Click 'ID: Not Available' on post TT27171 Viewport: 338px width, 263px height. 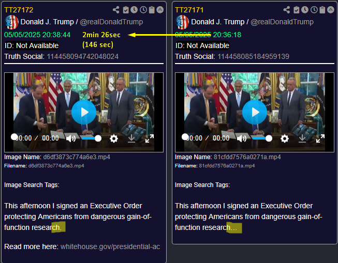202,45
